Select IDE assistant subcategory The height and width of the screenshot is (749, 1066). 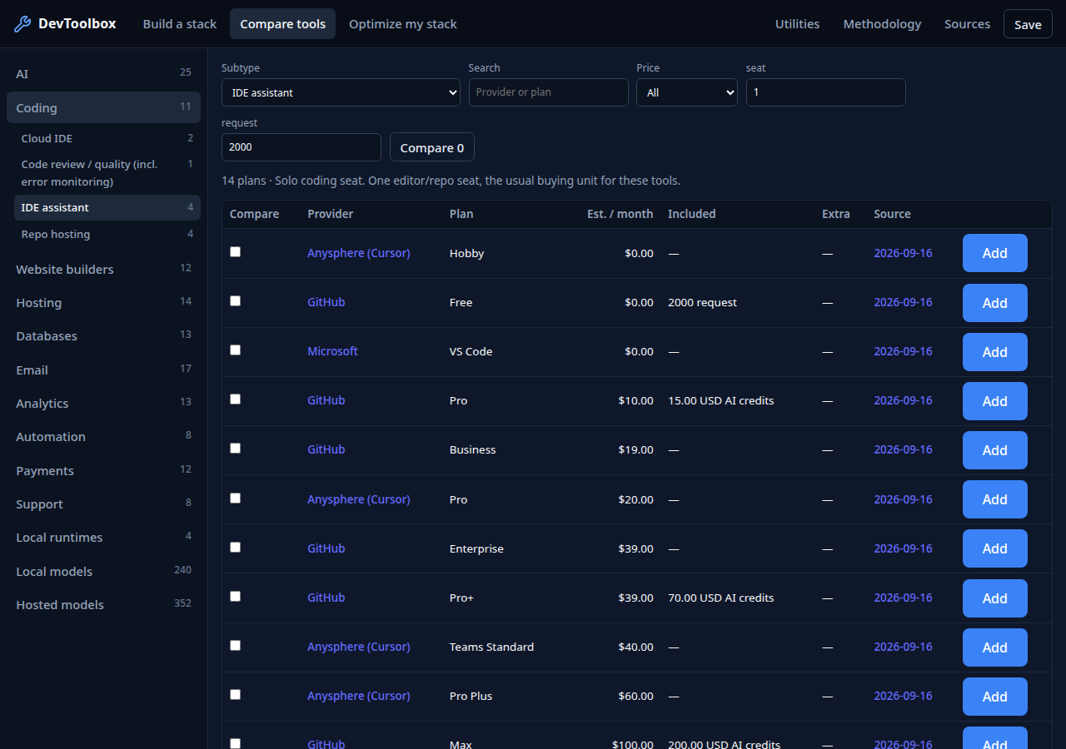pos(107,207)
